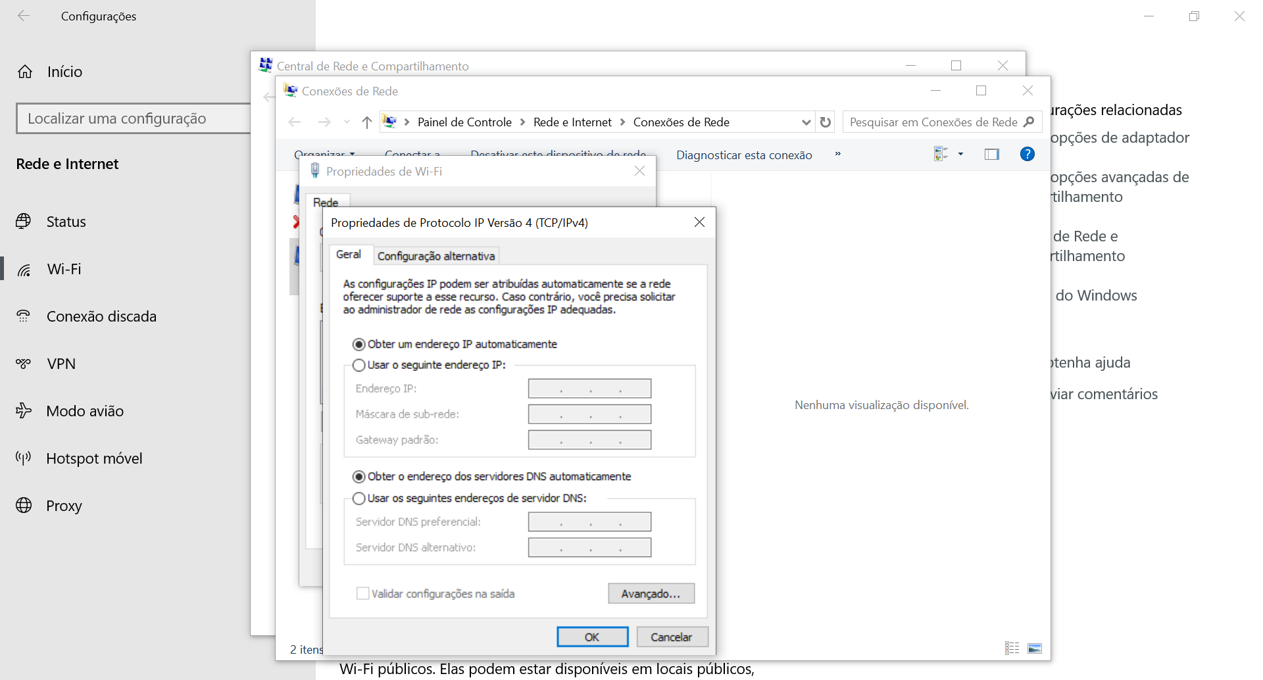Close the Propriedades de Wi-Fi dialog
This screenshot has width=1263, height=680.
coord(639,171)
